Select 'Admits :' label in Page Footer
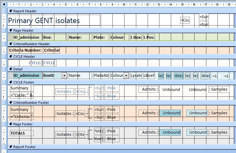Image resolution: width=236 pixels, height=153 pixels. 148,132
